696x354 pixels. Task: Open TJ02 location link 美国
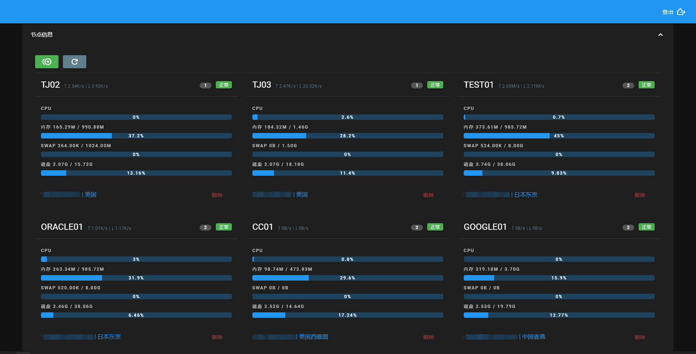tap(90, 195)
